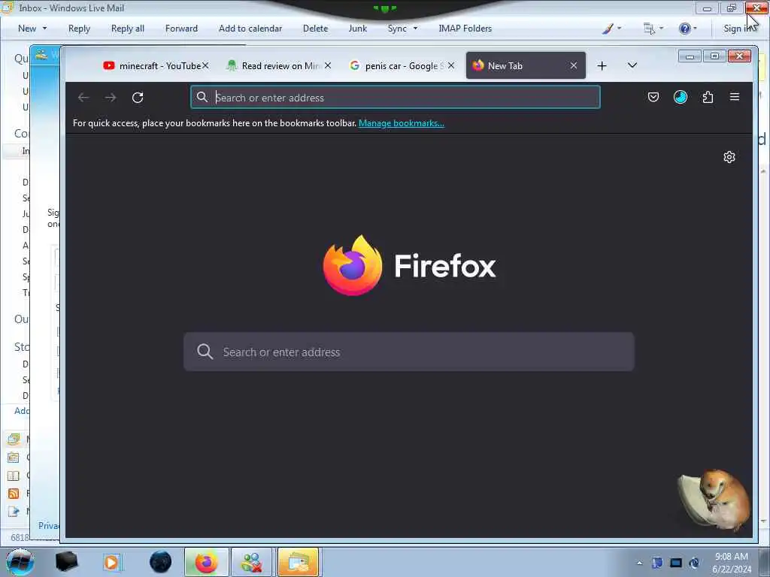
Task: Open the Windows Live Messenger taskbar button
Action: coord(251,562)
